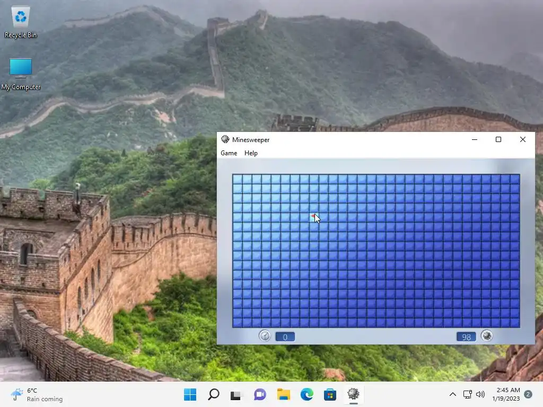The width and height of the screenshot is (543, 407).
Task: Click the elapsed time value 0
Action: 285,337
